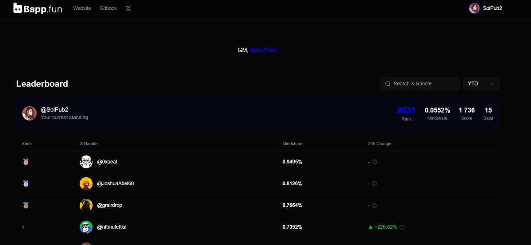The width and height of the screenshot is (531, 245).
Task: Click the rank number 4 cell
Action: (x=23, y=227)
